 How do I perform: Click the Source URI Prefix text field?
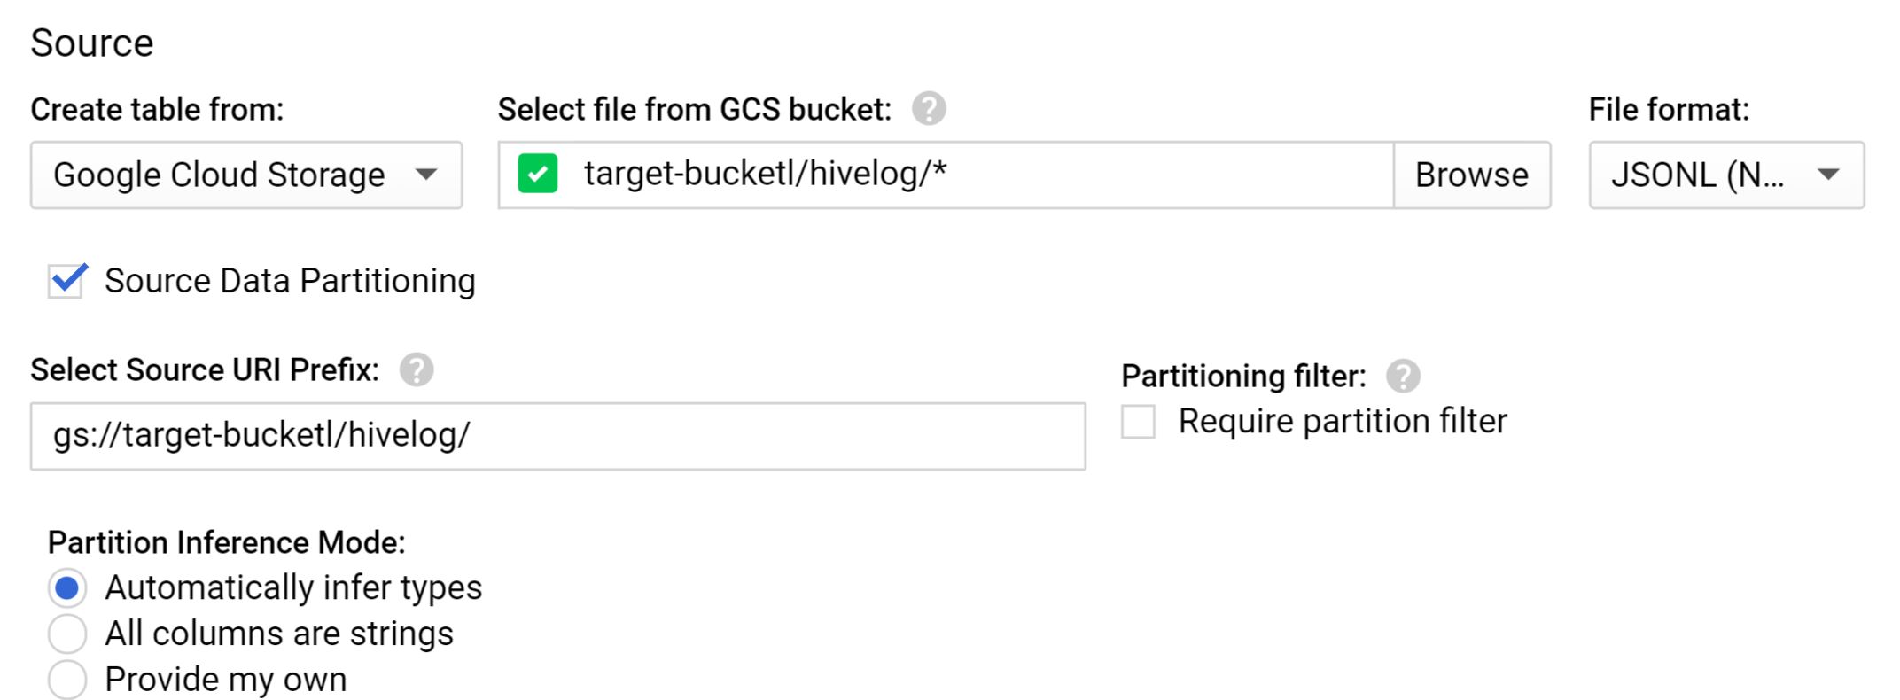558,436
